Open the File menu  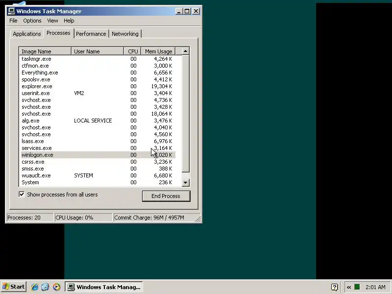(13, 21)
